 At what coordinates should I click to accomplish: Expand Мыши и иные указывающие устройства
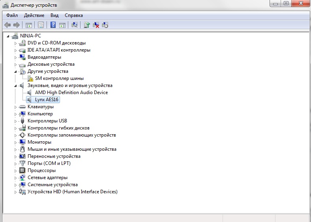[x=15, y=150]
